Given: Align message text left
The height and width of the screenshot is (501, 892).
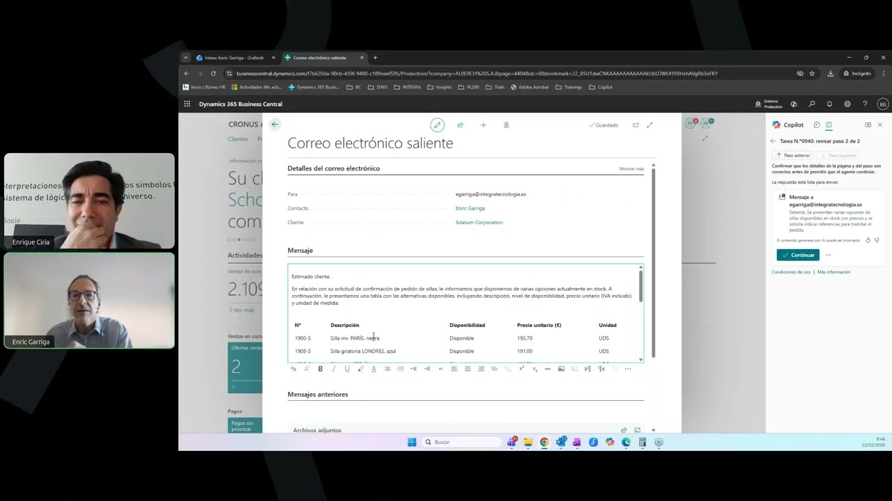Looking at the screenshot, I should pos(454,369).
